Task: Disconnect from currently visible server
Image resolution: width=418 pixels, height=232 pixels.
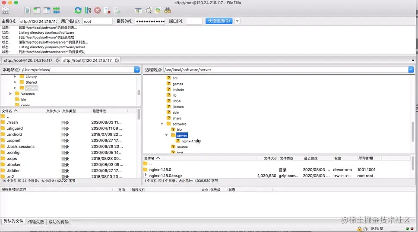Action: coord(107,10)
